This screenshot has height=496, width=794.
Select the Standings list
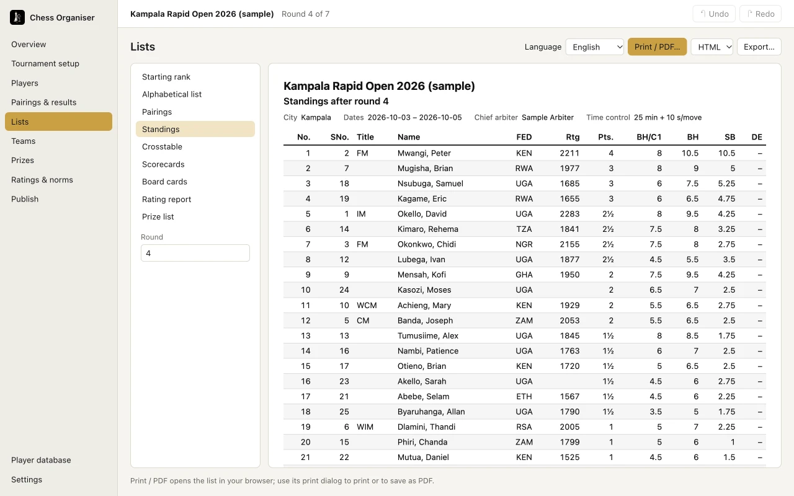click(195, 129)
